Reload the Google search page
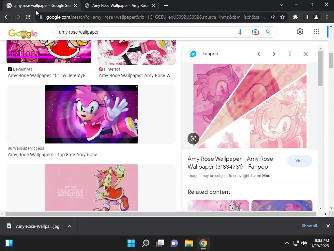The height and width of the screenshot is (251, 334). [28, 17]
